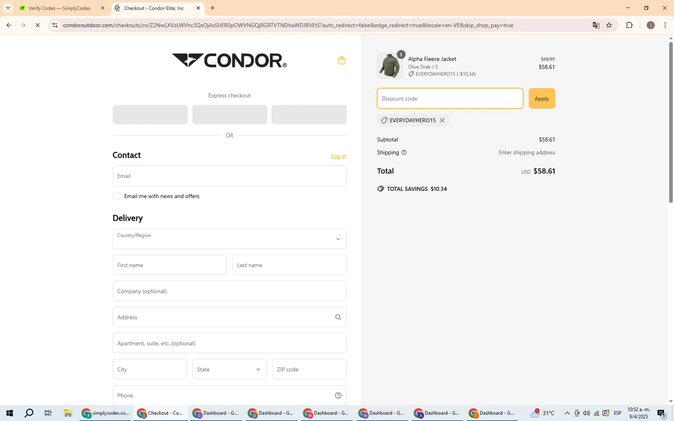Click the TOTAL SAVINGS $10.34 text
The height and width of the screenshot is (421, 674).
tap(417, 189)
